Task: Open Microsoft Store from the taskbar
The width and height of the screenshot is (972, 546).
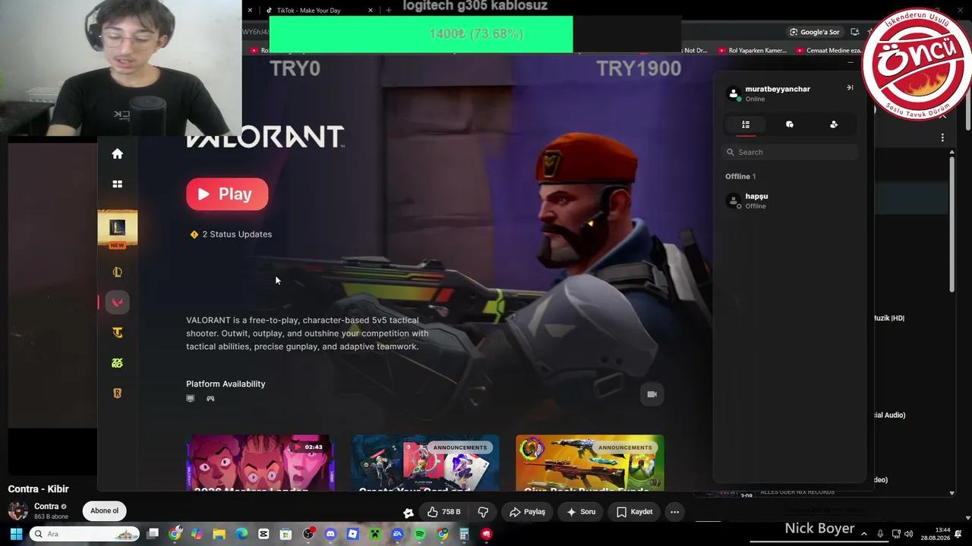Action: click(286, 534)
